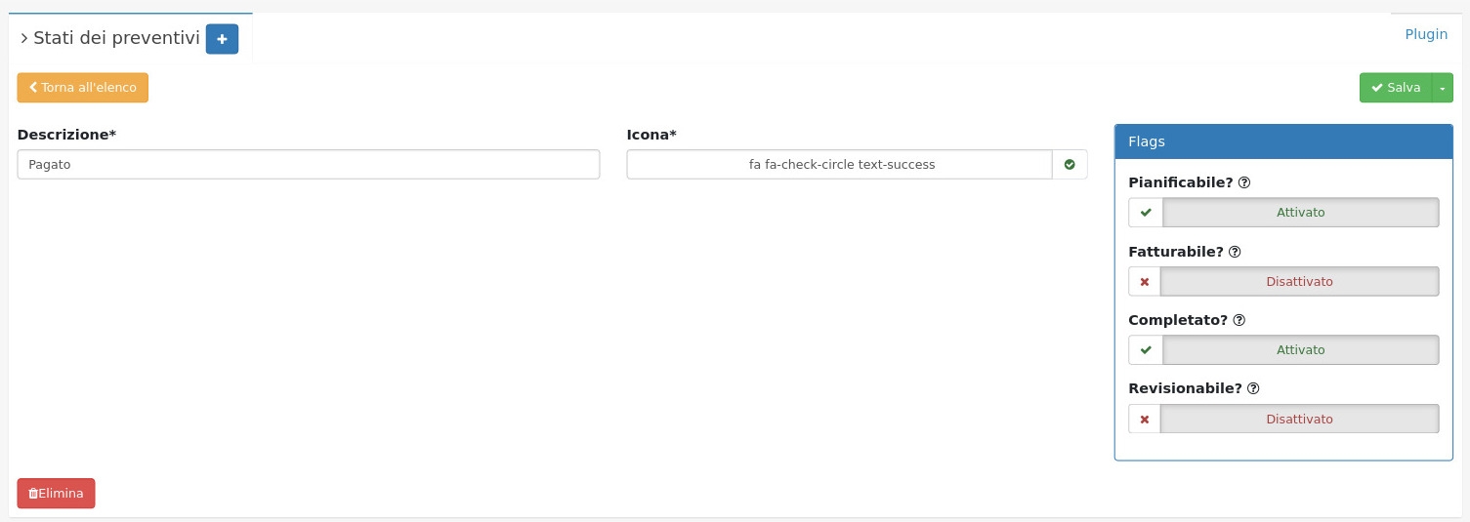Viewport: 1470px width, 522px height.
Task: Click red X icon on Revisionabile toggle
Action: point(1145,420)
